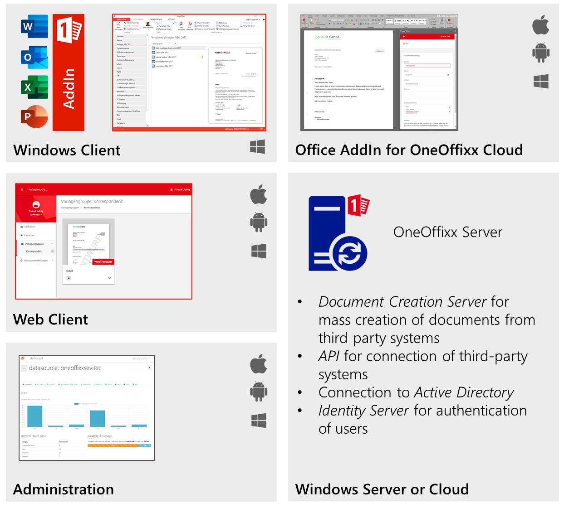The width and height of the screenshot is (564, 508).
Task: Select Favorites in Windows Client sidebar
Action: (131, 36)
